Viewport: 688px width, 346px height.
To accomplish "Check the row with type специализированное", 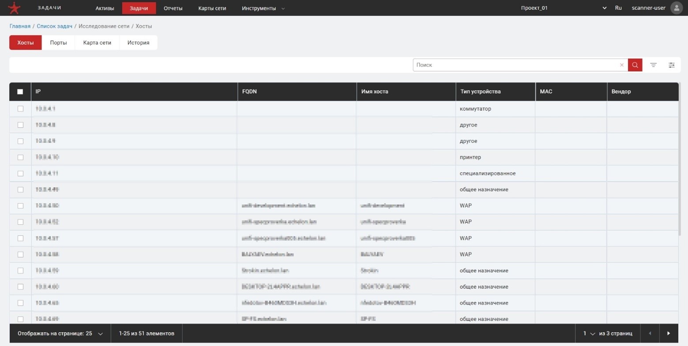I will coord(20,173).
